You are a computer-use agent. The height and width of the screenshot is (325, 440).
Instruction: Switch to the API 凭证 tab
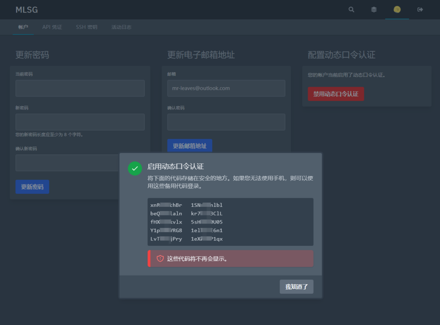52,26
